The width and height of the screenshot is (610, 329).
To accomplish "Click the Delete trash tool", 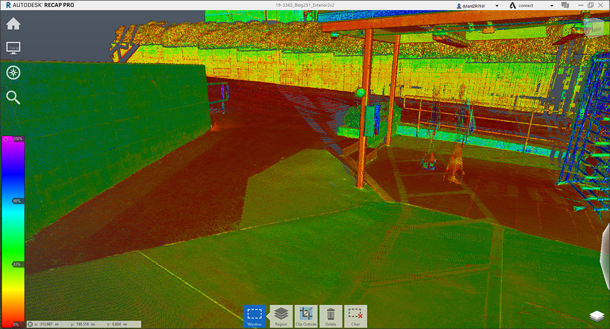I will pyautogui.click(x=331, y=316).
